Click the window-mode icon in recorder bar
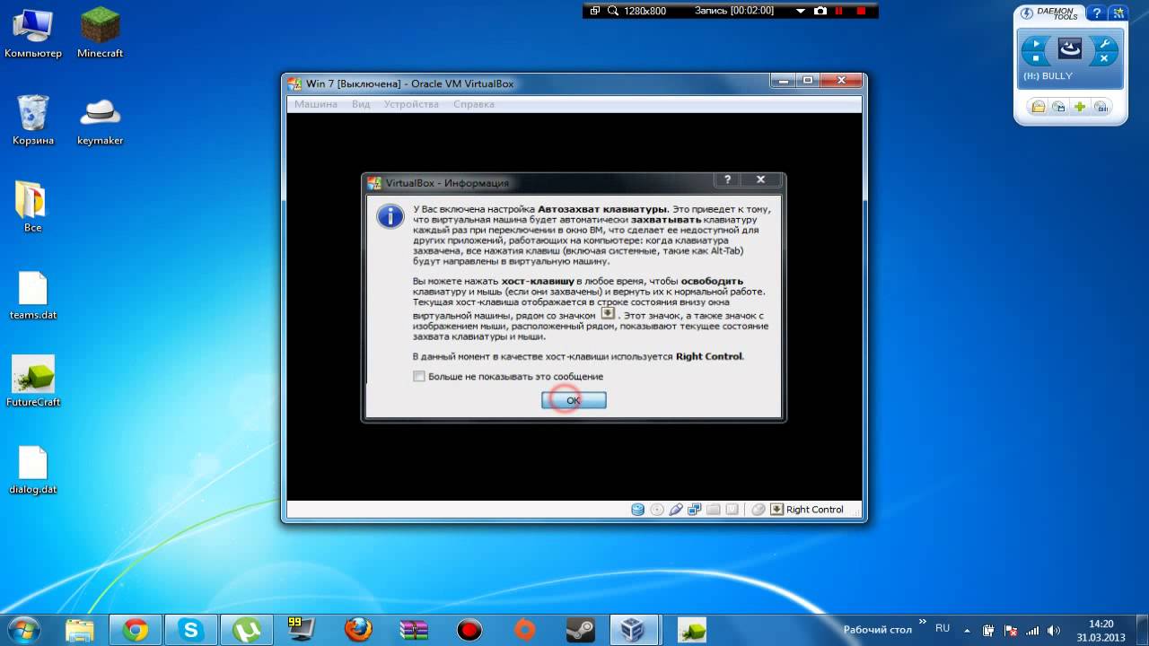The width and height of the screenshot is (1149, 646). click(595, 11)
